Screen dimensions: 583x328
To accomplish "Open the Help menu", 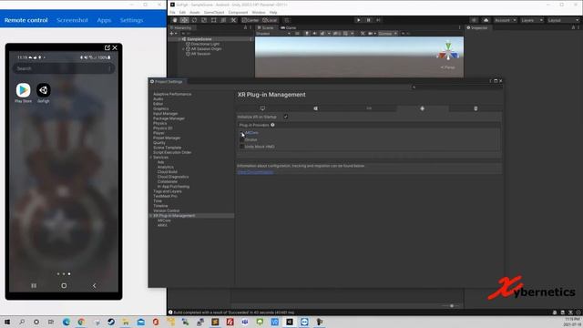I will click(x=273, y=12).
